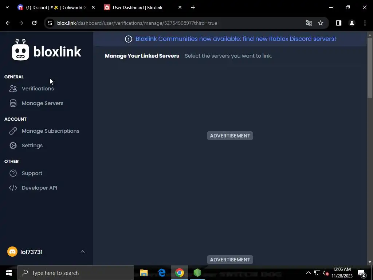Open File Explorer from the taskbar

point(144,273)
